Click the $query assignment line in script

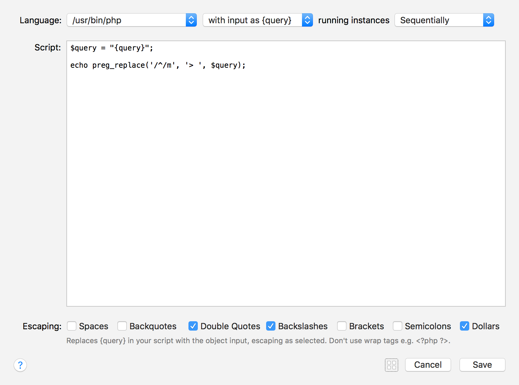coord(111,48)
